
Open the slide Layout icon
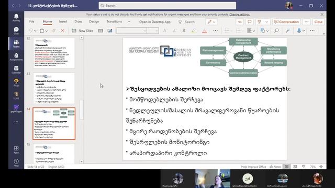point(100,31)
